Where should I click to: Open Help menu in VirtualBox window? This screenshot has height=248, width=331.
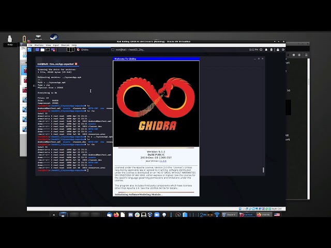pos(74,45)
